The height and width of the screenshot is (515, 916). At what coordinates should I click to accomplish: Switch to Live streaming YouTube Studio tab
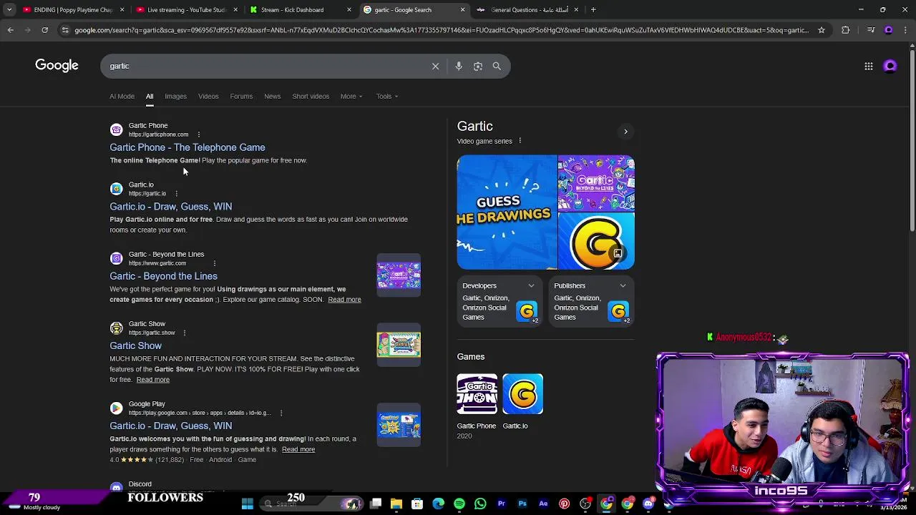pos(185,10)
